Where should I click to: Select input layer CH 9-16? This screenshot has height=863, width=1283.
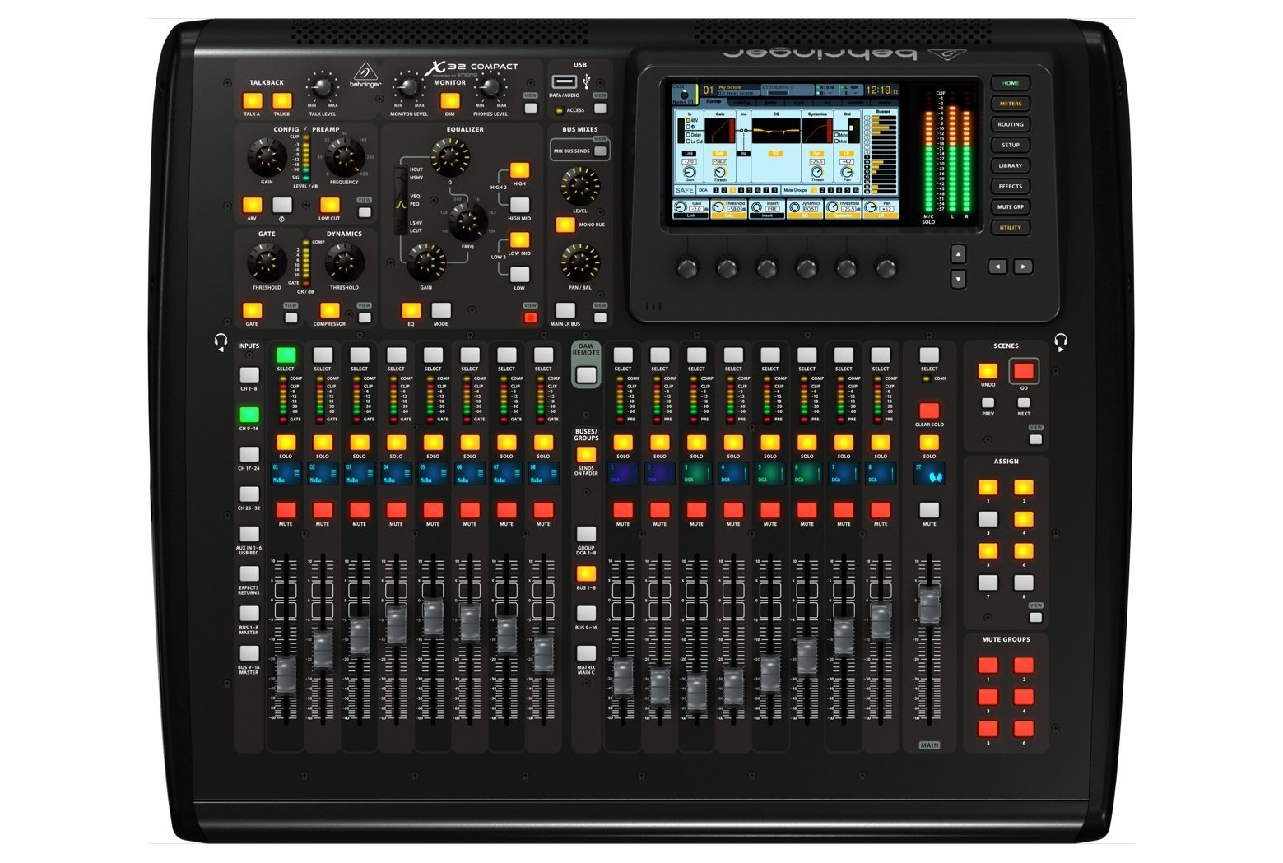coord(249,415)
